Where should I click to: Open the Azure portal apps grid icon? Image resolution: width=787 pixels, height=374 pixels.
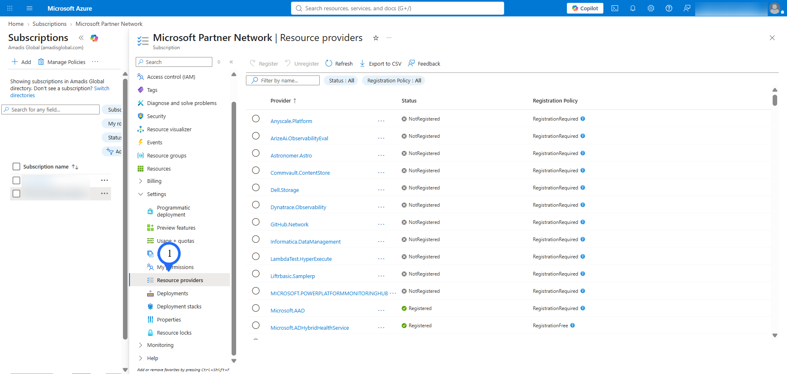point(10,8)
